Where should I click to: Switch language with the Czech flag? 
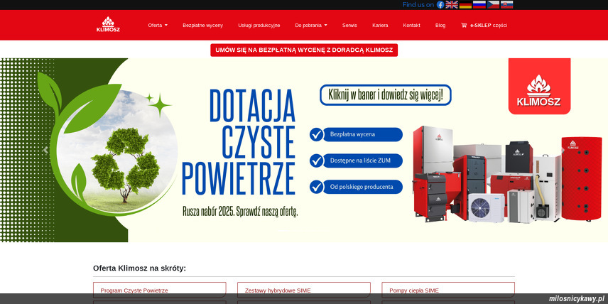[x=493, y=5]
